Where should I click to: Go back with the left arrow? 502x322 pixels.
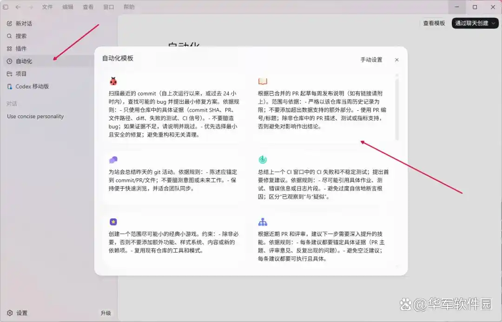(18, 7)
